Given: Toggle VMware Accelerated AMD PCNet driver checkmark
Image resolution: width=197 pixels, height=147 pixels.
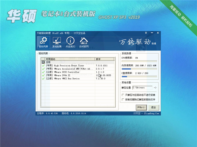Looking at the screenshot, I should [43, 69].
